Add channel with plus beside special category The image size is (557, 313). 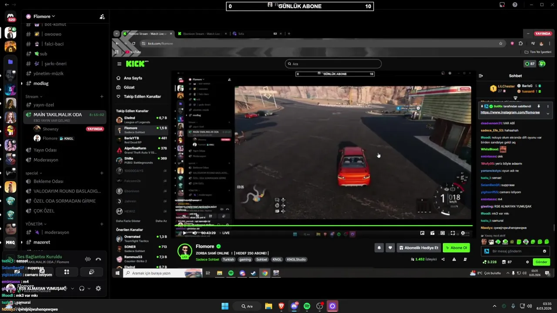click(102, 173)
